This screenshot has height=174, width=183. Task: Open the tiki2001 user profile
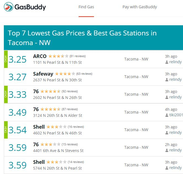176,115
